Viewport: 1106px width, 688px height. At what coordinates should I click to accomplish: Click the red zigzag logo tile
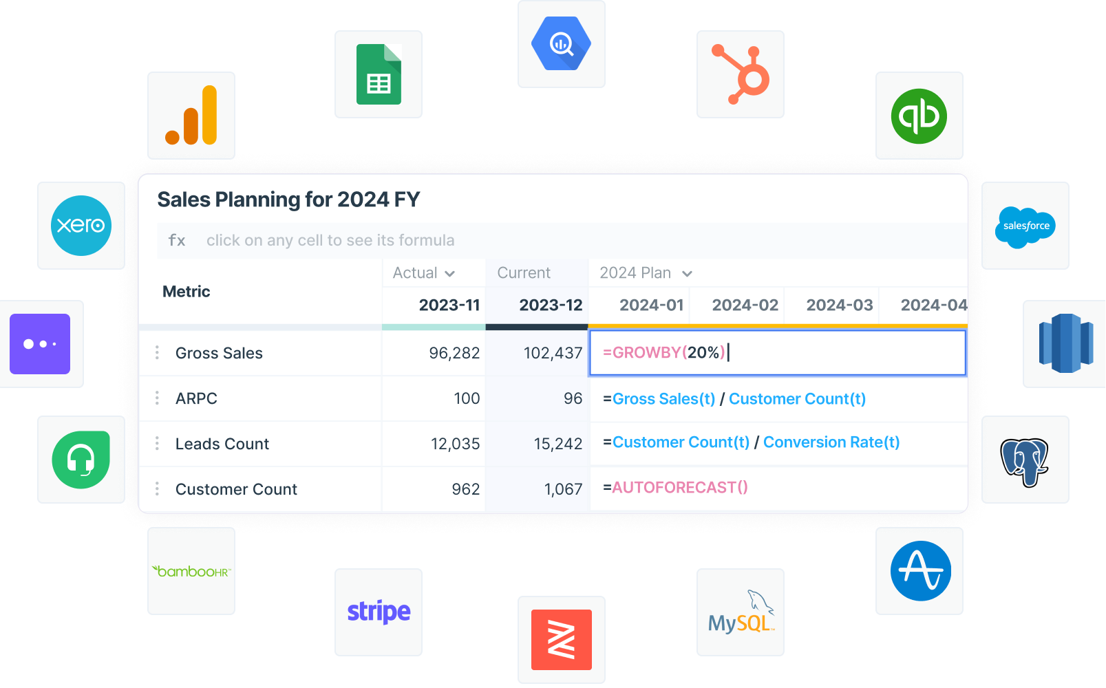562,640
